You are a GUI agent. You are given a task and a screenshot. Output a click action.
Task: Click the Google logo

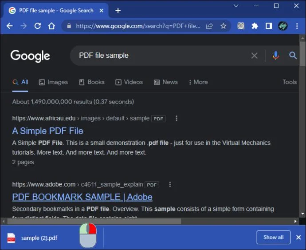(x=30, y=56)
